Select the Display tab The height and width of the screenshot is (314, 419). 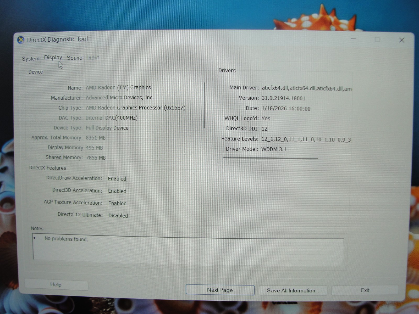pos(53,58)
